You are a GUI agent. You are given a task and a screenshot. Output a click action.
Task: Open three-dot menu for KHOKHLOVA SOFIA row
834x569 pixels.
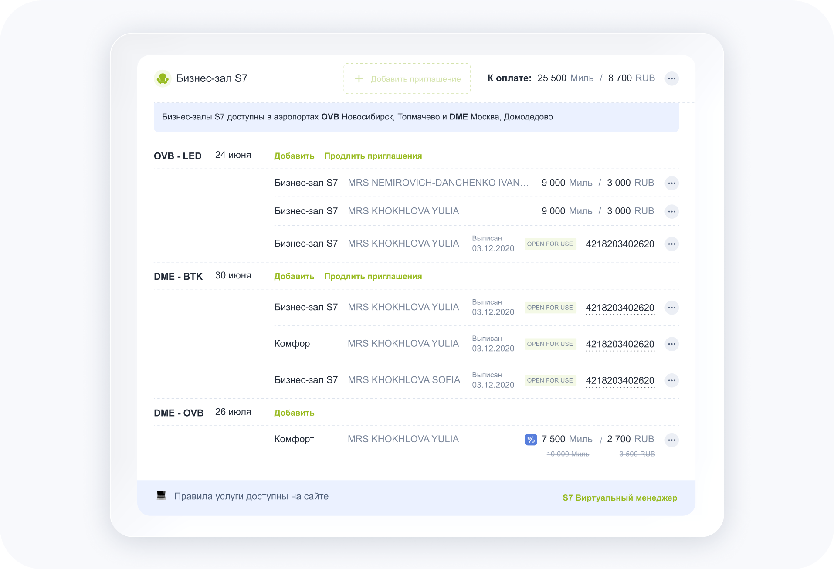pyautogui.click(x=671, y=380)
